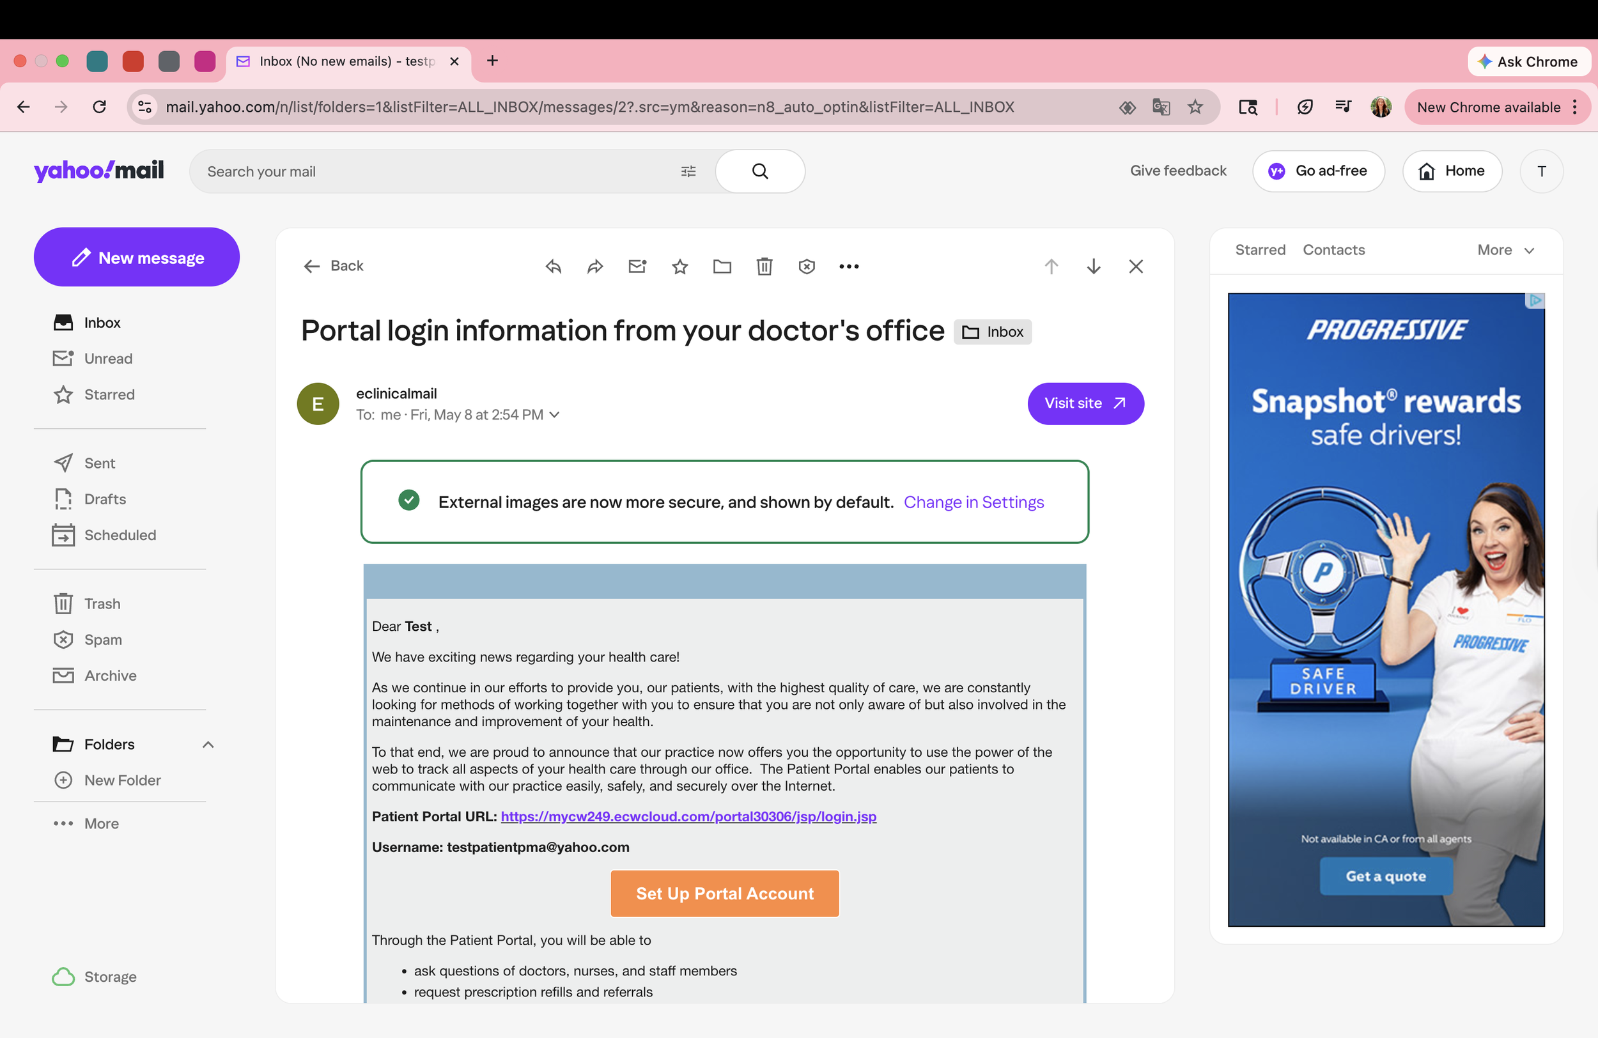Open the Patient Portal URL link
This screenshot has width=1598, height=1038.
click(688, 816)
